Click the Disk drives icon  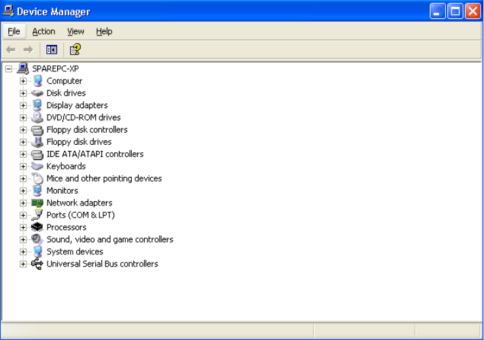[37, 93]
